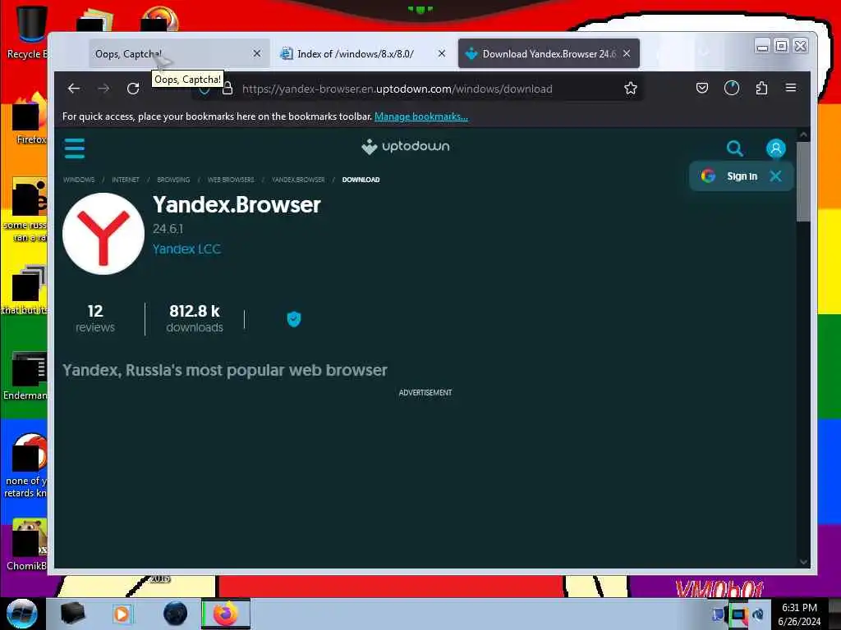Open the WEB BROWSERS breadcrumb link
This screenshot has width=841, height=630.
[x=231, y=180]
